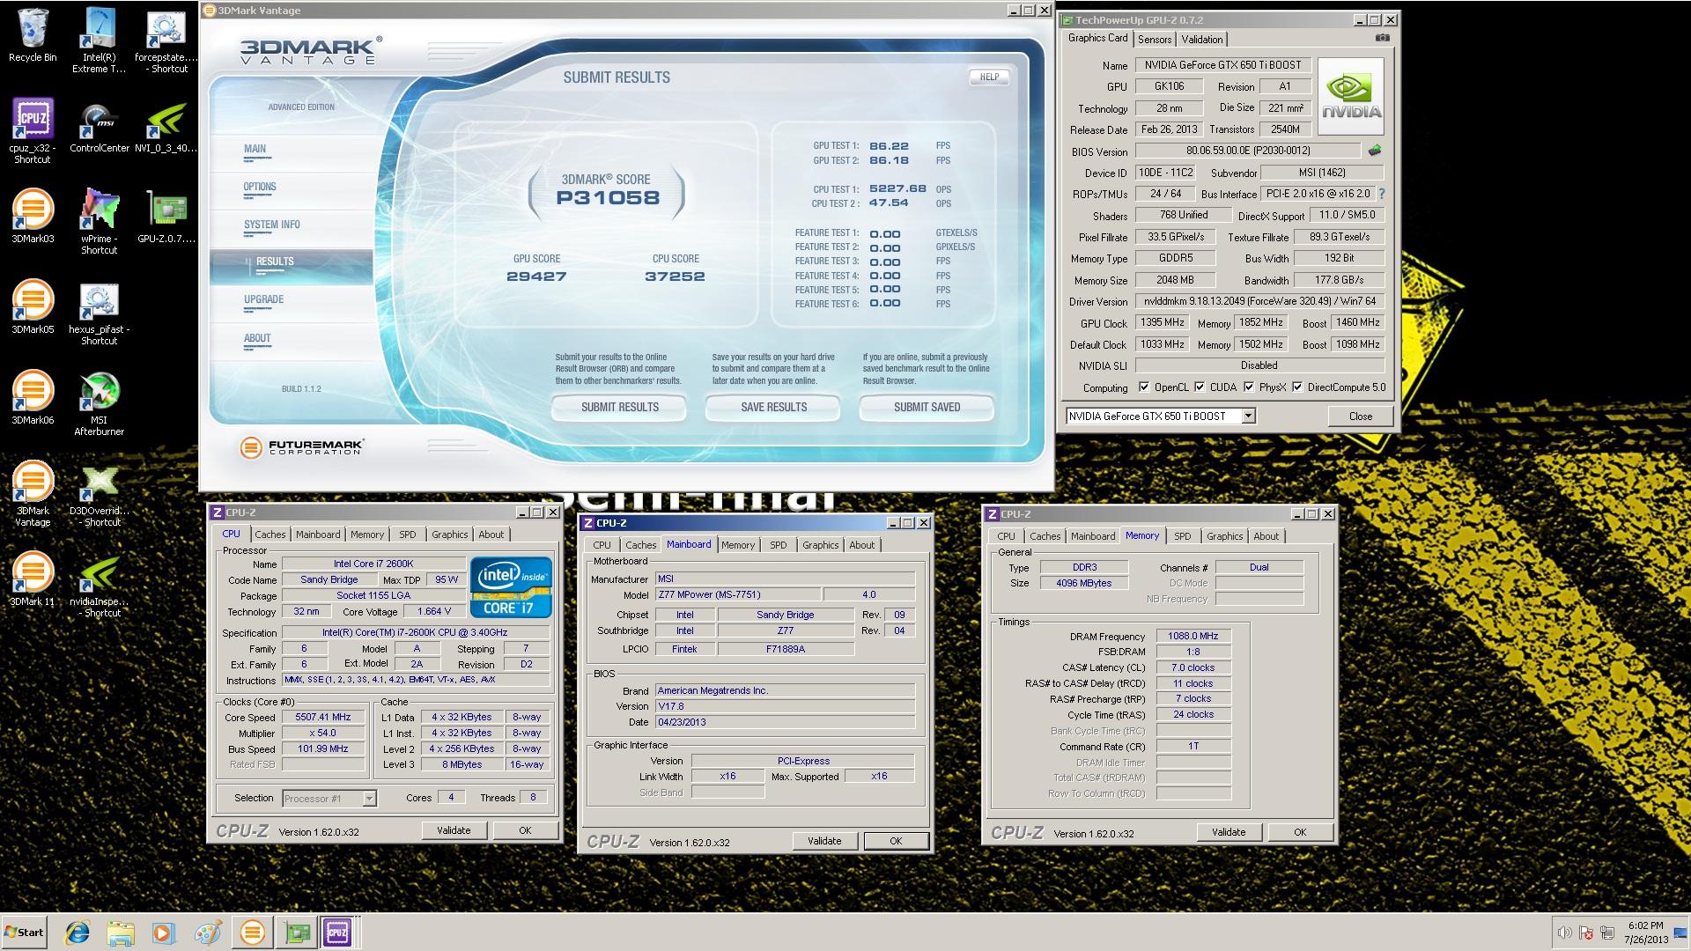Screen dimensions: 1691x951
Task: Click the BIOS save icon in GPU-Z
Action: [1374, 151]
